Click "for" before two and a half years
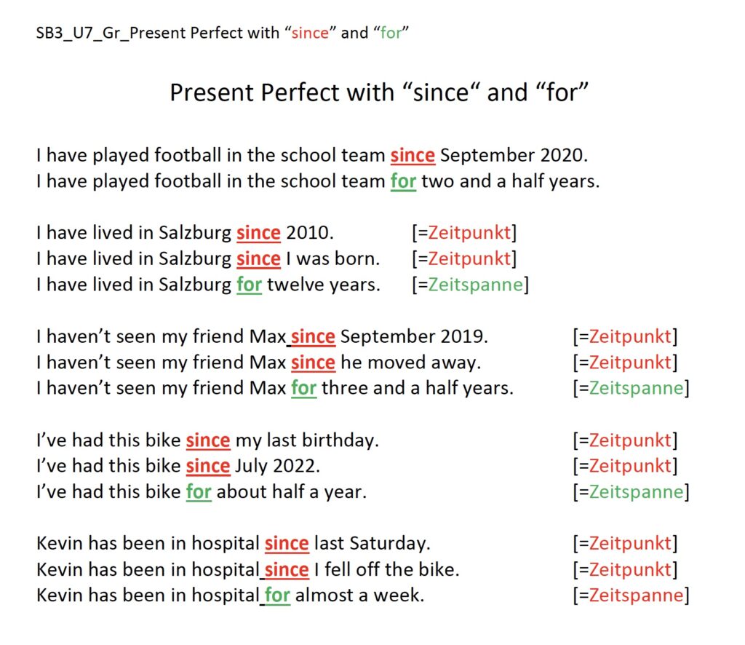 coord(403,181)
